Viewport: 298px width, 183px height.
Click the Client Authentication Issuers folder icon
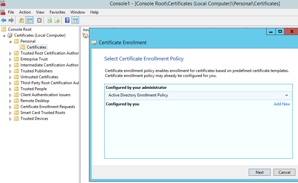point(16,95)
